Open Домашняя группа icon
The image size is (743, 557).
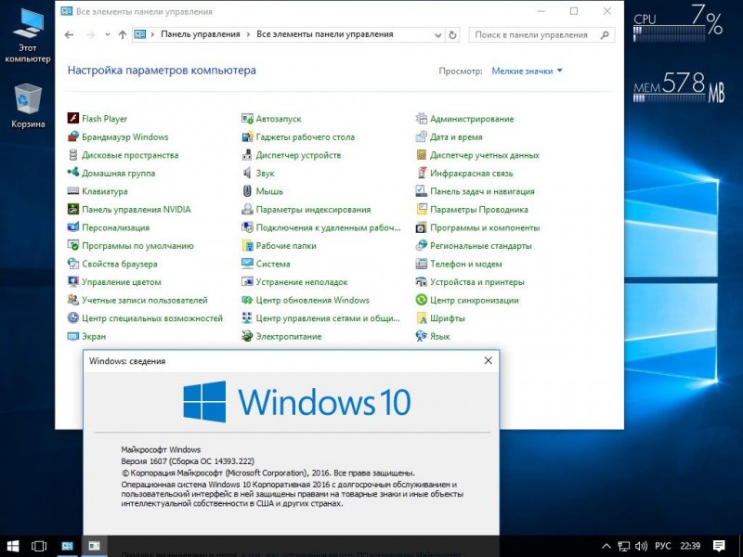(73, 173)
